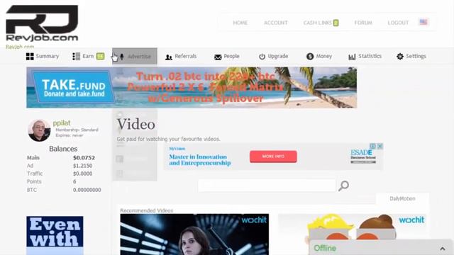Select the US flag language icon
454x255 pixels.
(423, 22)
